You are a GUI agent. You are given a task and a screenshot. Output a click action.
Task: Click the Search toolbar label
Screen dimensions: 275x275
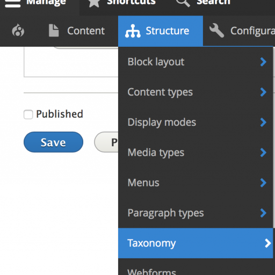[x=213, y=2]
